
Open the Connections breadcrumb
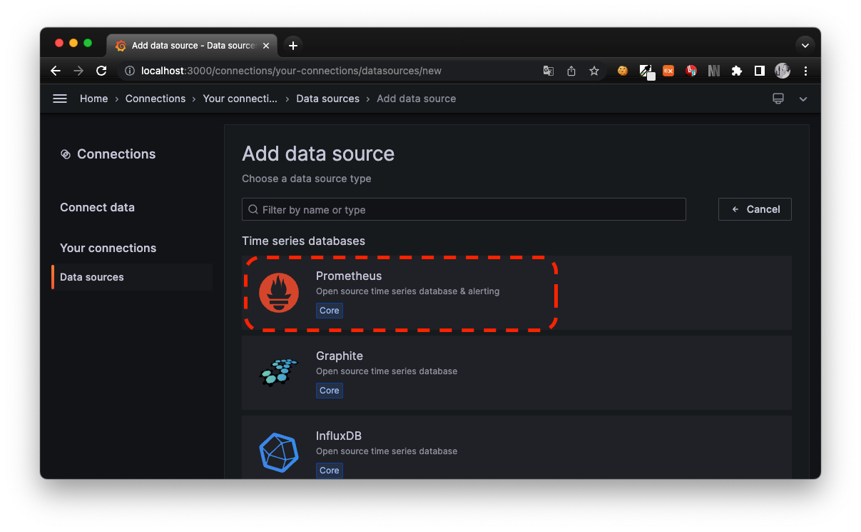[x=156, y=99]
